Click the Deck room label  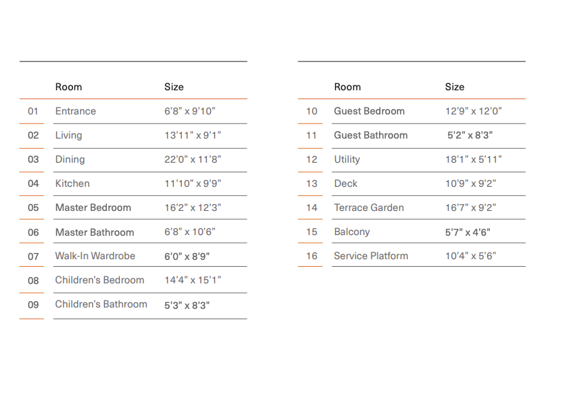click(345, 183)
